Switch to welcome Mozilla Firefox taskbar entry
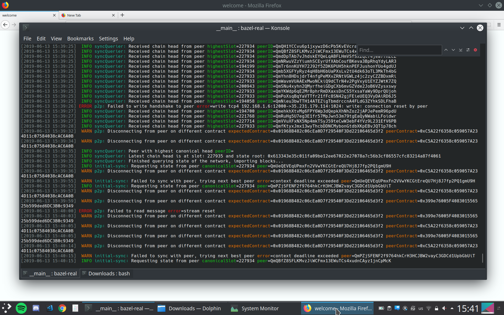 [x=337, y=308]
